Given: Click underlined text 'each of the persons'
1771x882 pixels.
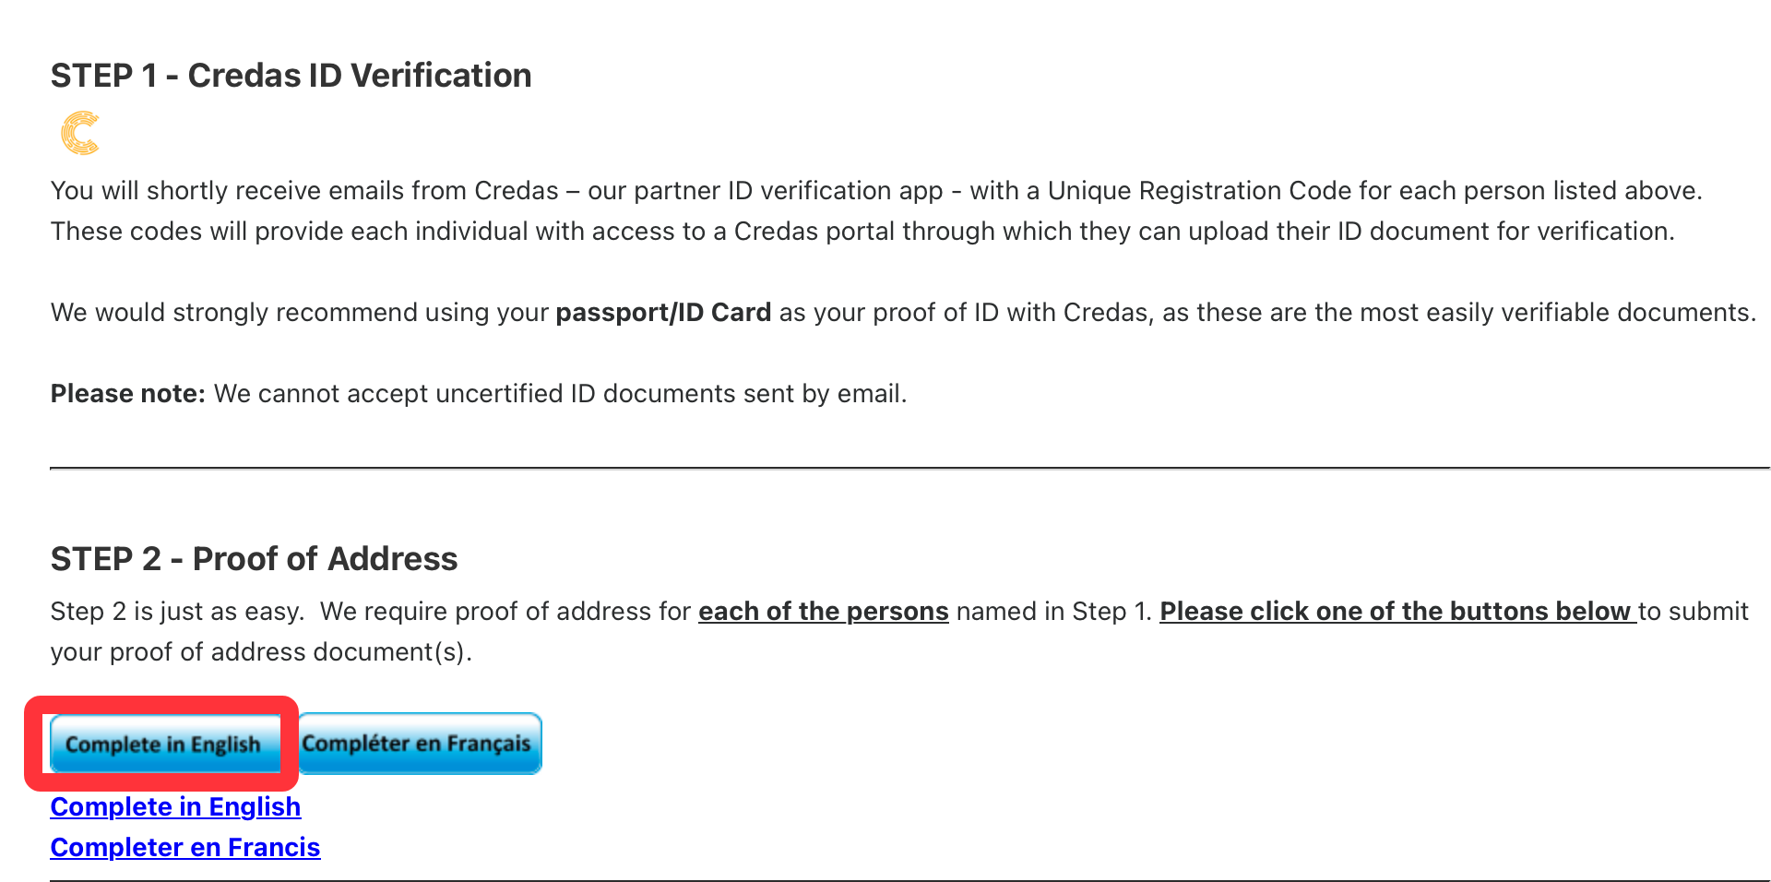Looking at the screenshot, I should click(x=824, y=611).
